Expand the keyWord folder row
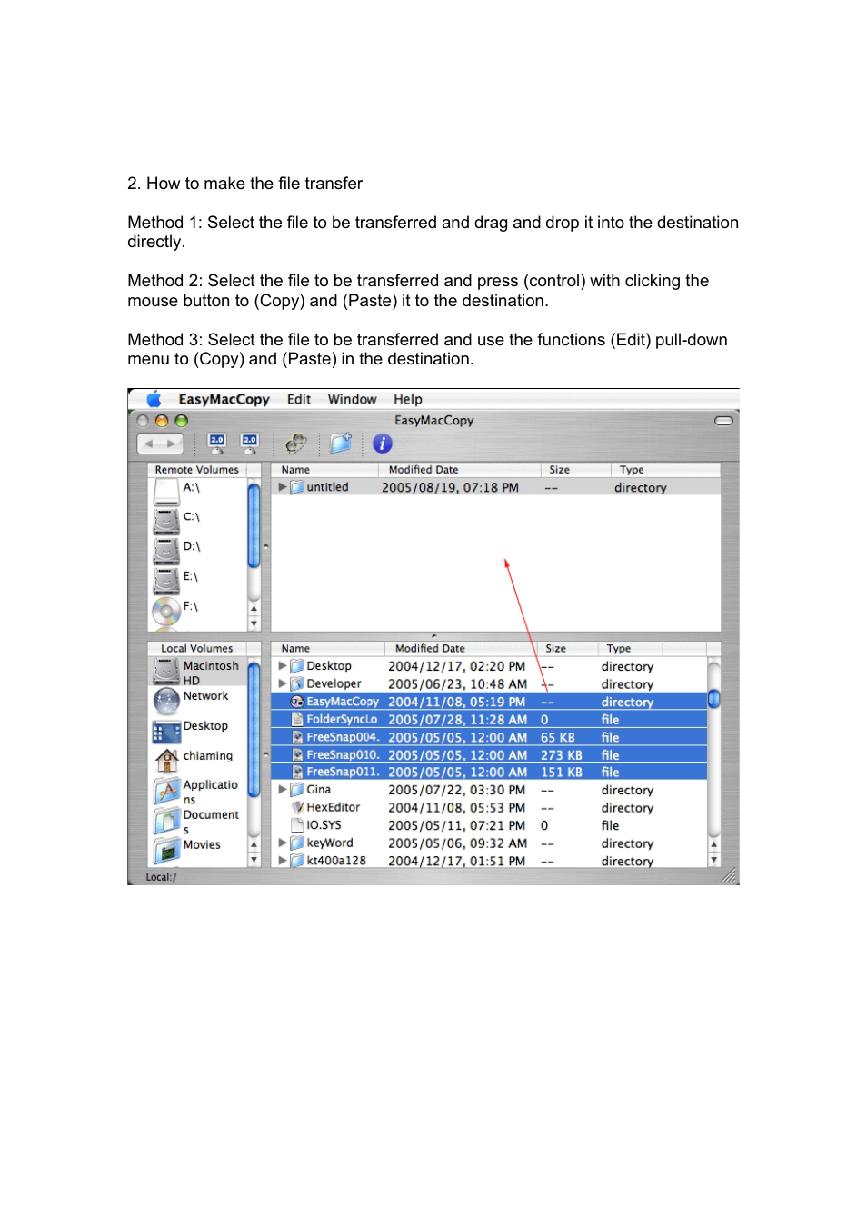The width and height of the screenshot is (867, 1227). pyautogui.click(x=283, y=843)
